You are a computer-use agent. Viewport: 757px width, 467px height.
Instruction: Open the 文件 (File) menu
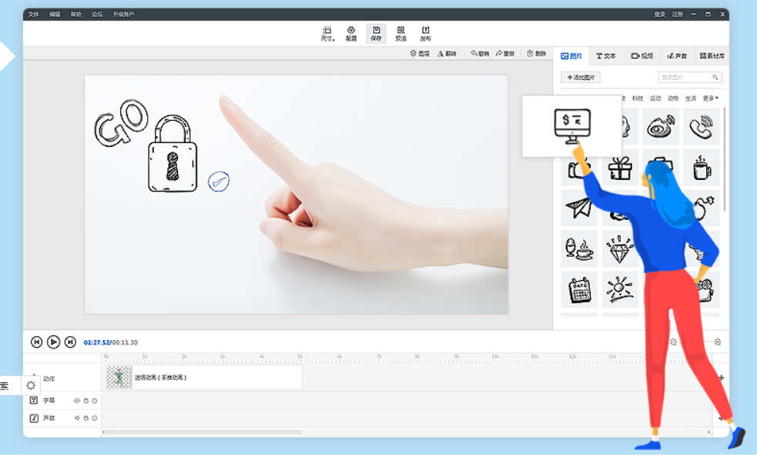tap(33, 14)
